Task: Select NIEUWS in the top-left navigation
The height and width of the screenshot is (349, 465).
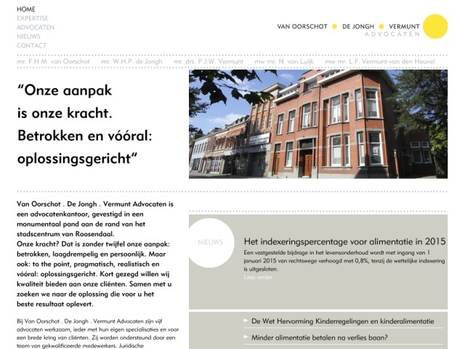Action: pyautogui.click(x=28, y=36)
